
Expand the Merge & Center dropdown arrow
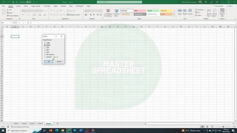point(81,15)
